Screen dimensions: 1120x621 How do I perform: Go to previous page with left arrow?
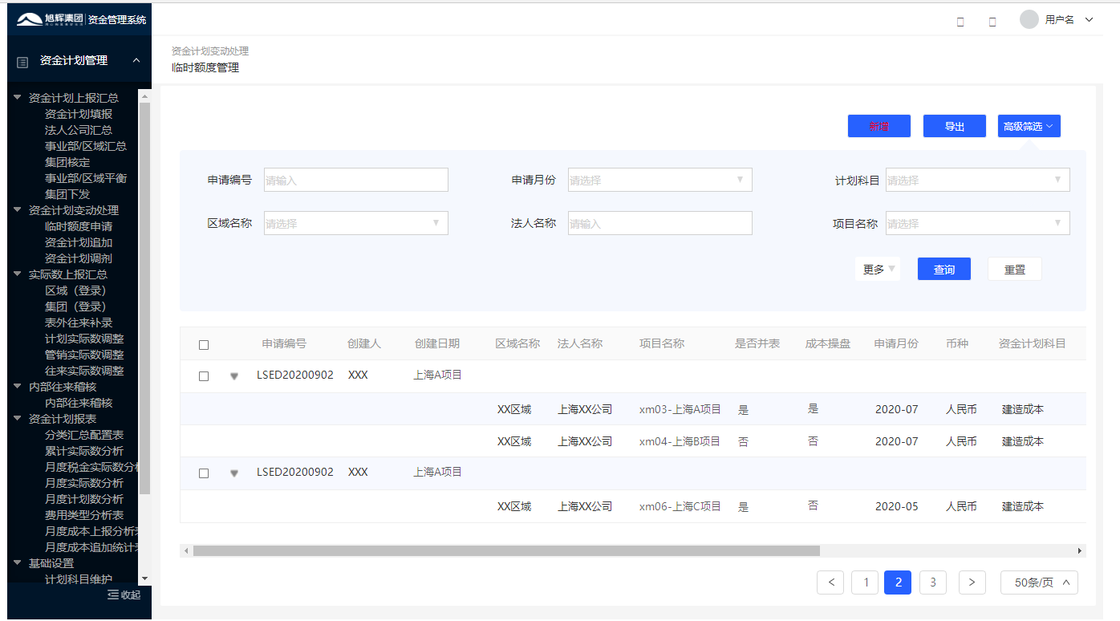pyautogui.click(x=830, y=582)
